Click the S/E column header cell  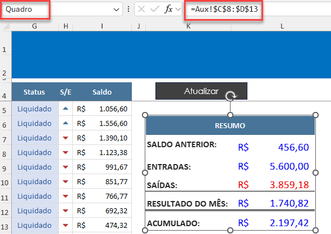[66, 92]
